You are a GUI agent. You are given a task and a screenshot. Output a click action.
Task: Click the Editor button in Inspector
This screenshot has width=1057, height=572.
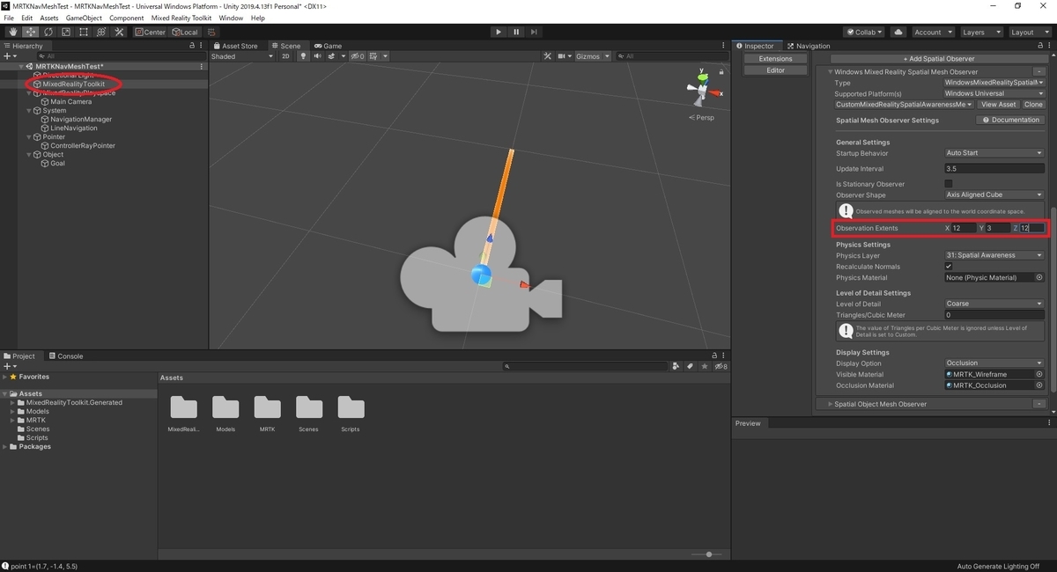[775, 70]
